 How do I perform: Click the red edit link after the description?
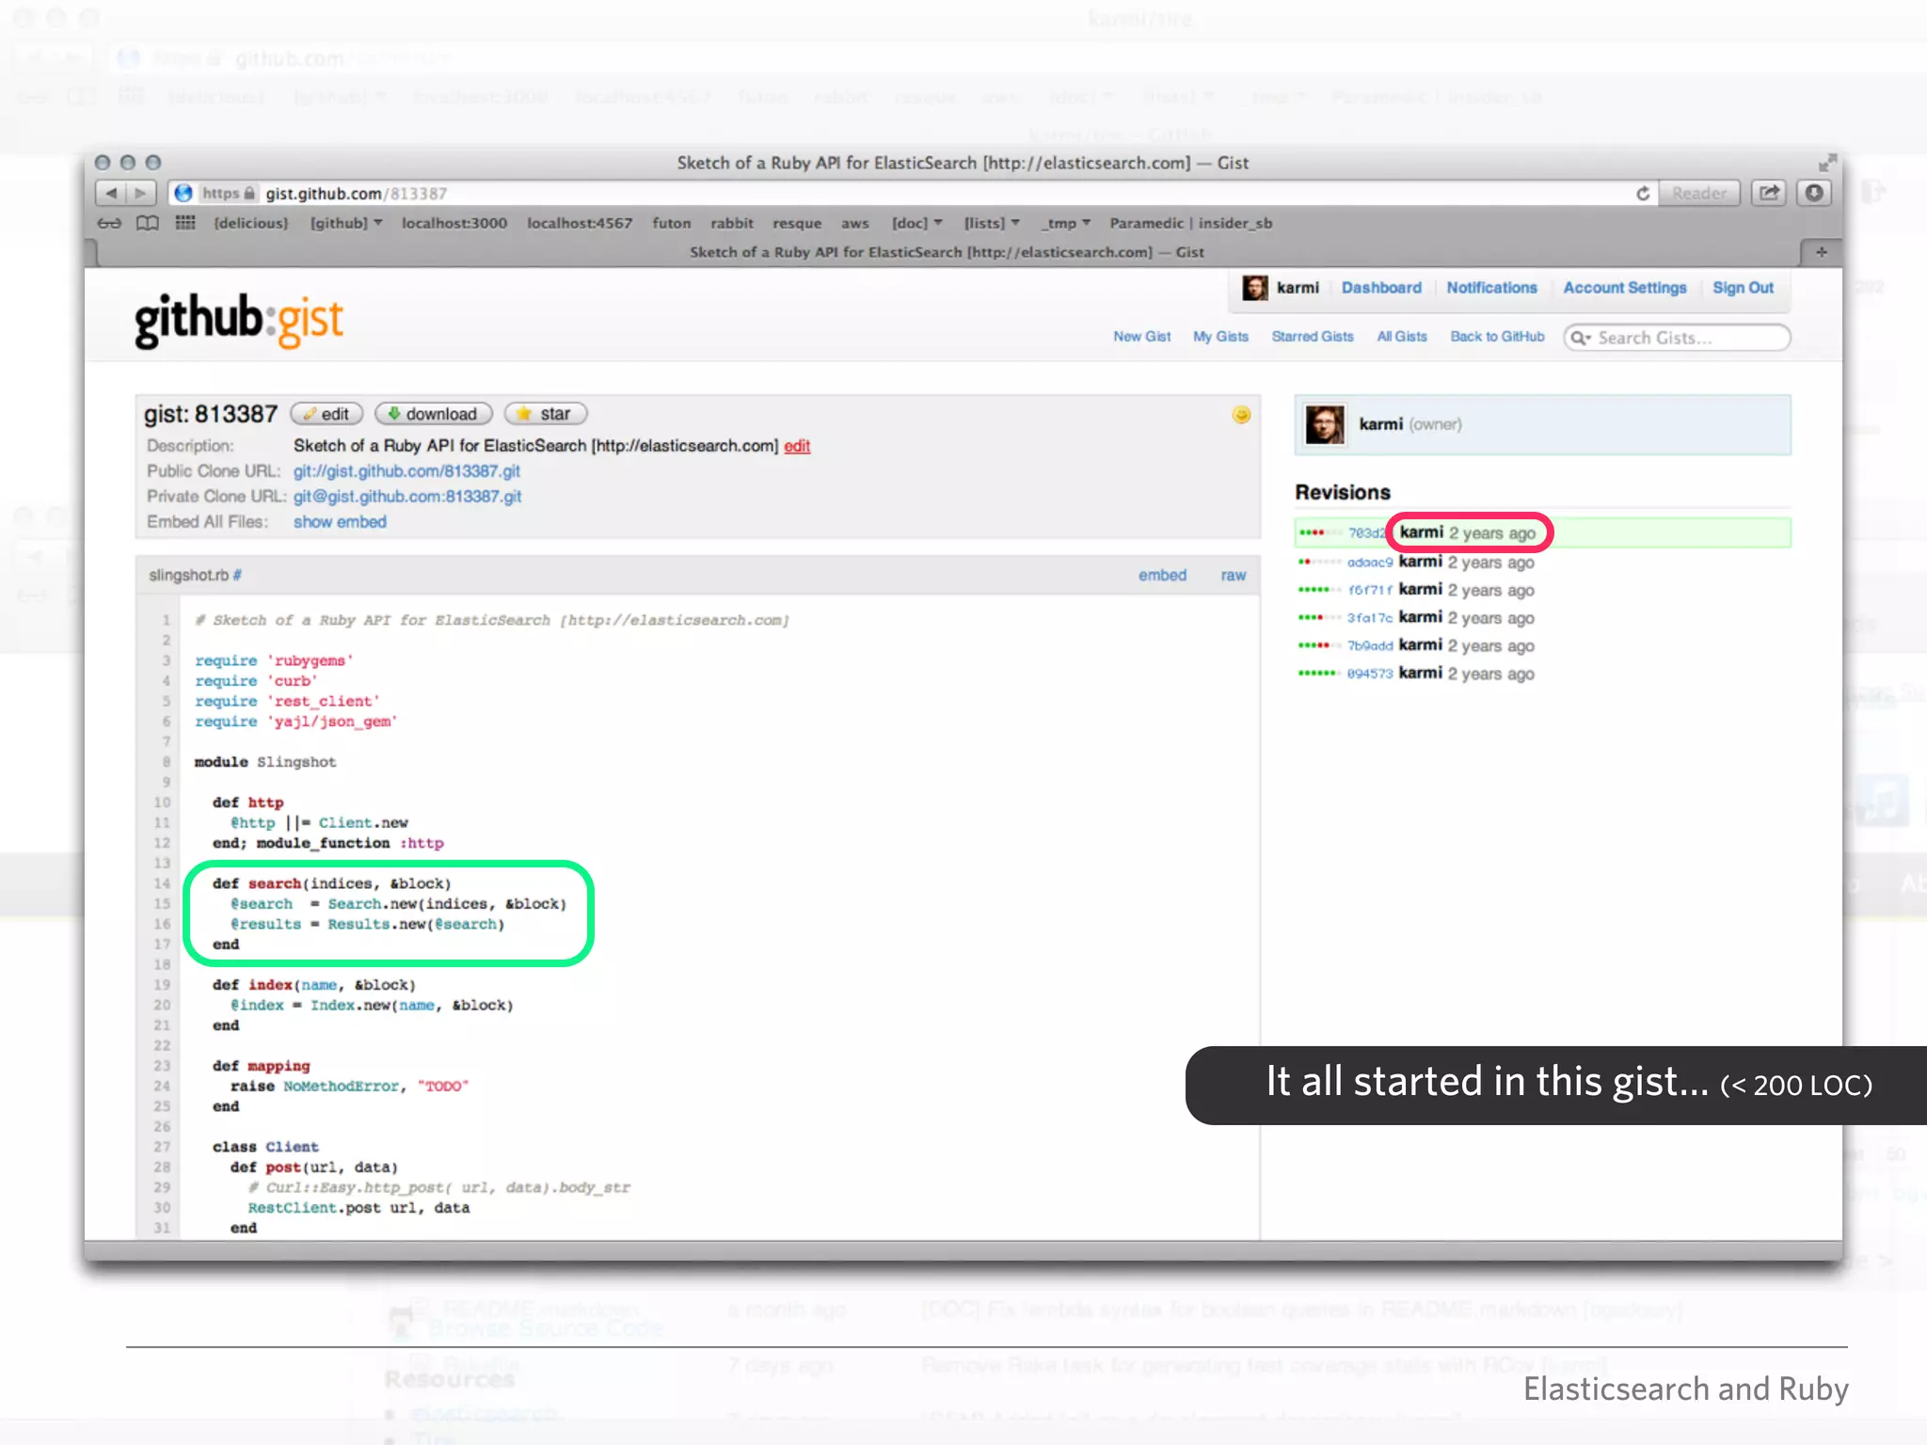click(x=797, y=446)
